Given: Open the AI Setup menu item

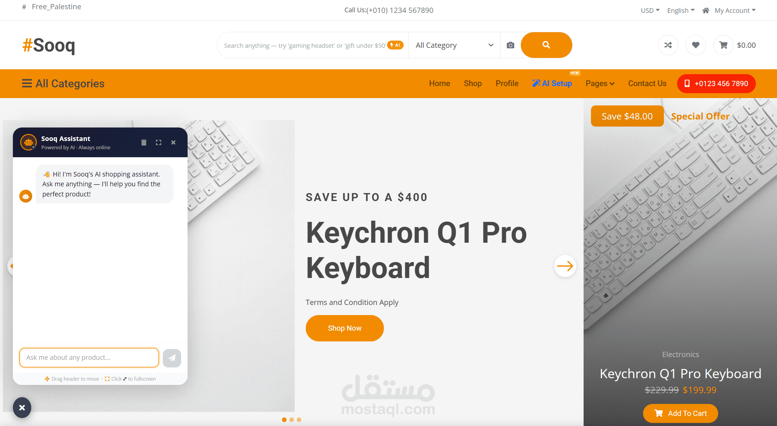Looking at the screenshot, I should [552, 83].
